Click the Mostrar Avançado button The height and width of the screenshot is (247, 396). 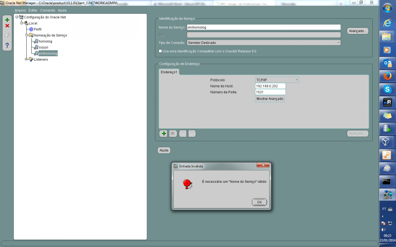269,99
